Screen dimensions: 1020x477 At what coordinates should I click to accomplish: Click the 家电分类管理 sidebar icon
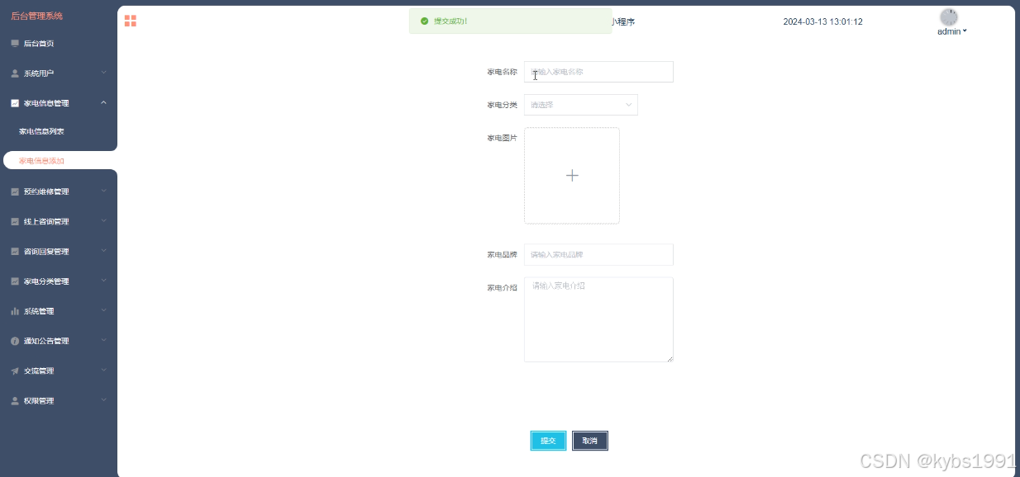(x=15, y=281)
